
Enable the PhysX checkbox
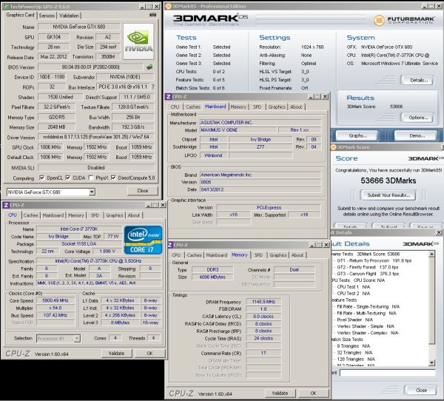(91, 178)
